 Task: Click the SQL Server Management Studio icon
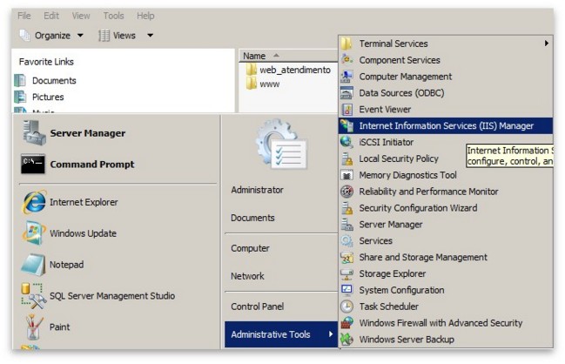click(x=33, y=296)
